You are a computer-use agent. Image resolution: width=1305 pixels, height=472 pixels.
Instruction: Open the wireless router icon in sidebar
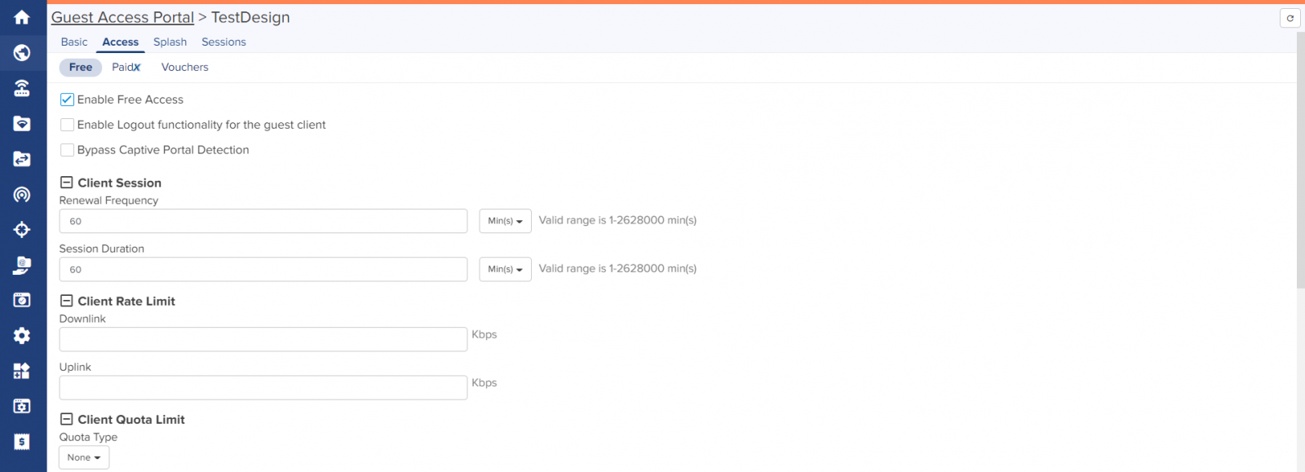tap(22, 88)
